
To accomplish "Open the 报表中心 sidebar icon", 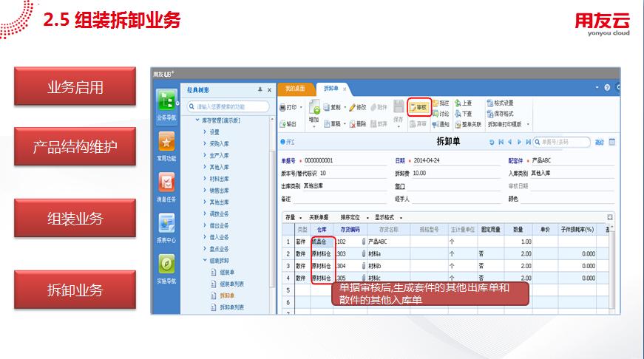I will pyautogui.click(x=166, y=223).
